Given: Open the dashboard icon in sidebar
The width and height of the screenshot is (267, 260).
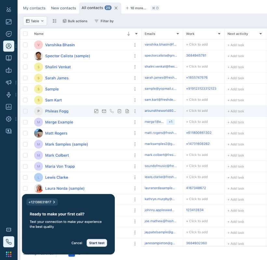Looking at the screenshot, I should (8, 22).
